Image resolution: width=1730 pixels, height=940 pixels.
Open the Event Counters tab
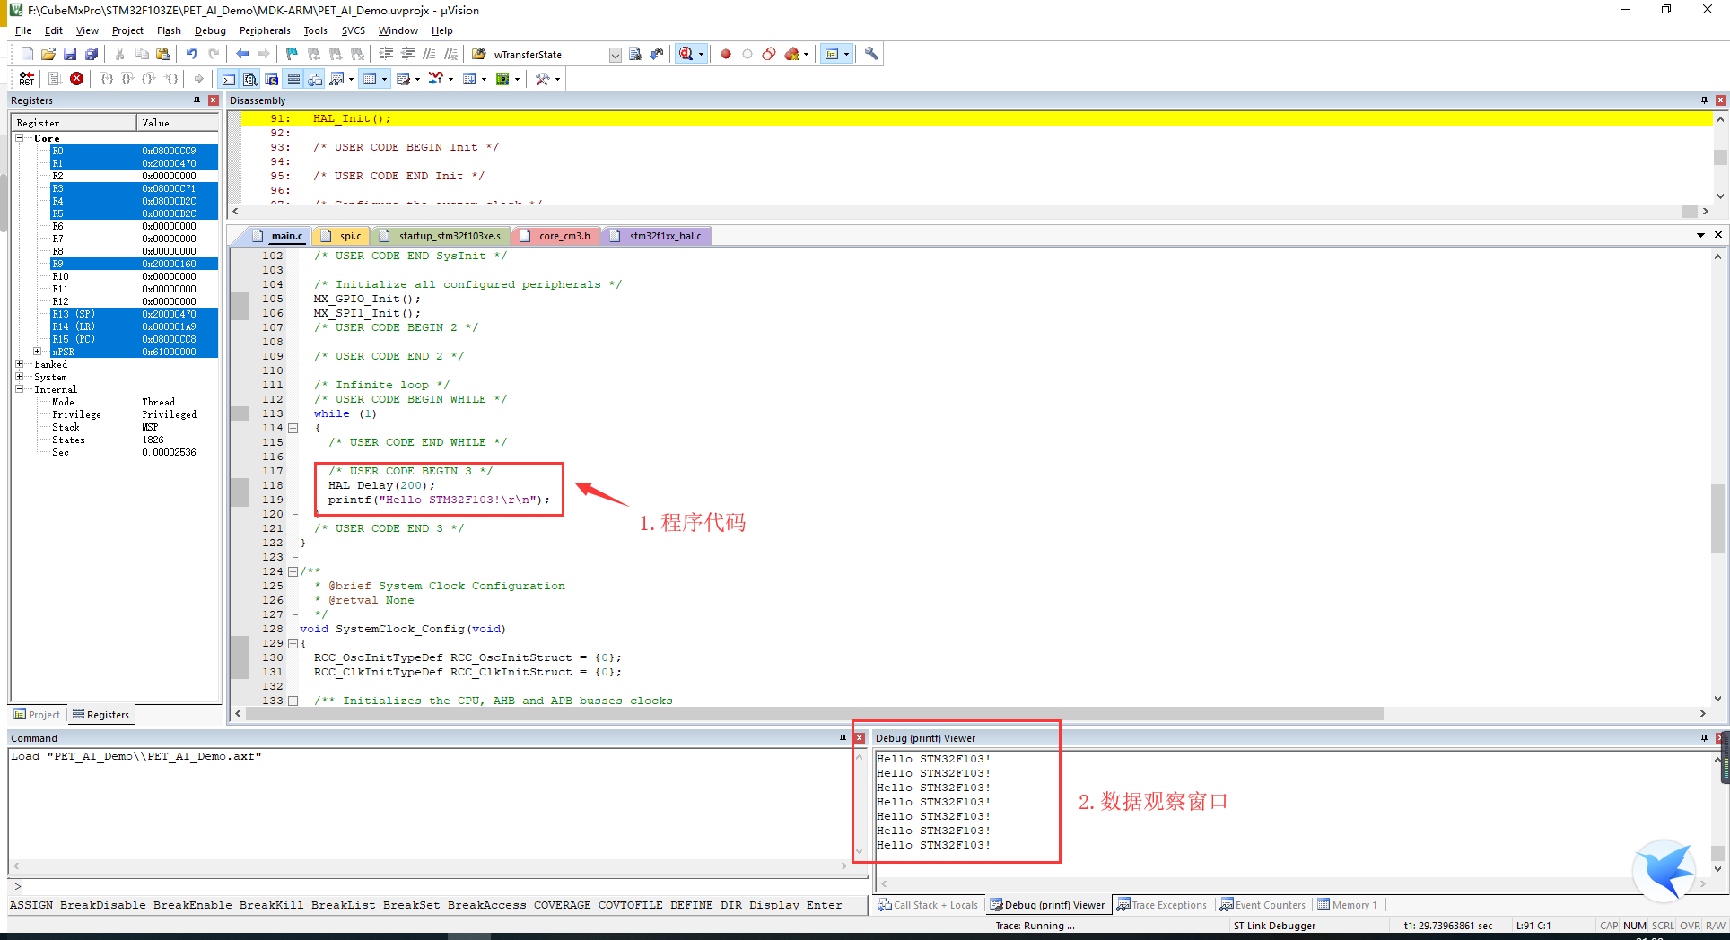pyautogui.click(x=1263, y=905)
